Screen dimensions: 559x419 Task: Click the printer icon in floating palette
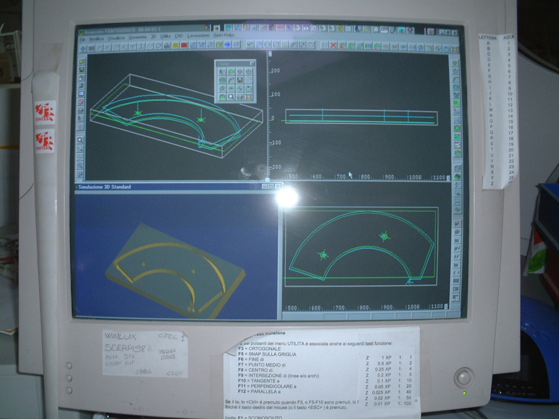[x=240, y=97]
